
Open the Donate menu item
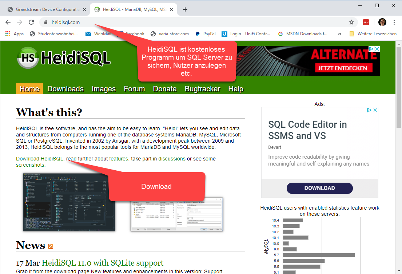(x=165, y=89)
